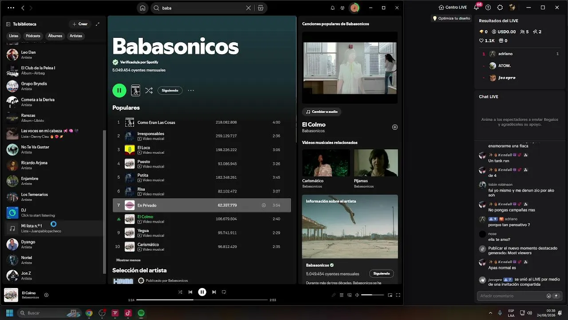Click Mostrar menos under popular tracks
The width and height of the screenshot is (568, 320).
tap(128, 260)
